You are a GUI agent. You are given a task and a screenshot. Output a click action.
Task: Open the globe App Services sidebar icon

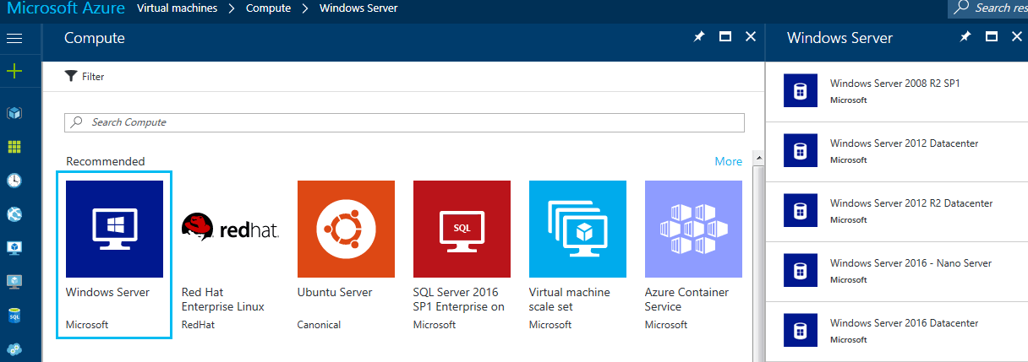(14, 213)
